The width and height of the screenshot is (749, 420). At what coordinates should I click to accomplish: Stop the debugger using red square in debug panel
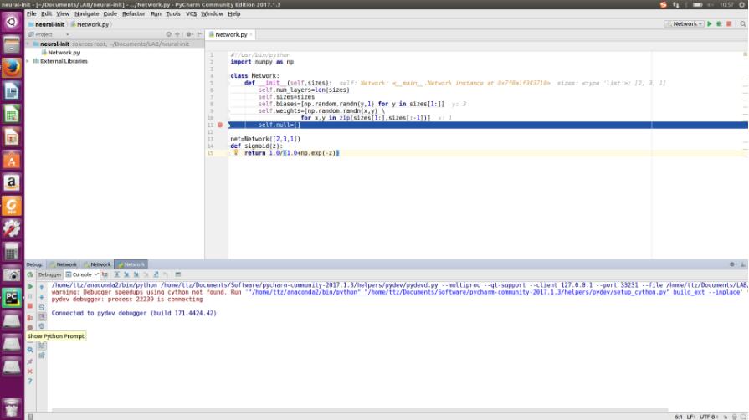tap(30, 306)
